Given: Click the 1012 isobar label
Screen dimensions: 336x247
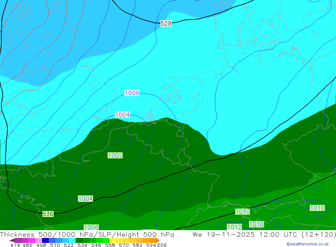Looking at the screenshot, I should pos(235,227).
